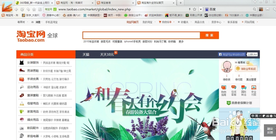276x140 pixels.
Task: Click the 立即Like Facebook button
Action: (x=252, y=54)
